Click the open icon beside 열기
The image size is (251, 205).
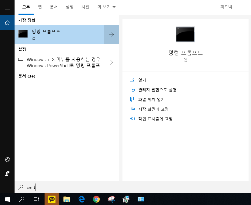(132, 80)
